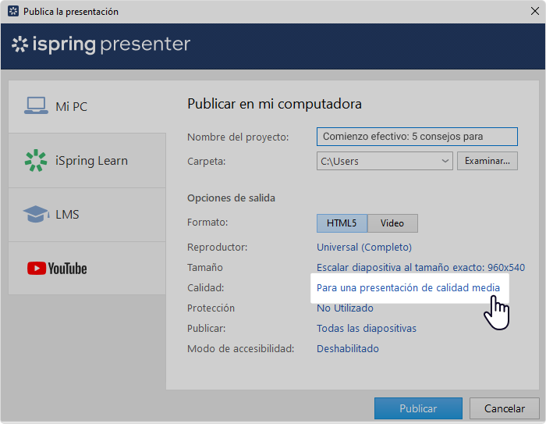Select the Mi PC laptop icon
Image resolution: width=546 pixels, height=424 pixels.
36,105
